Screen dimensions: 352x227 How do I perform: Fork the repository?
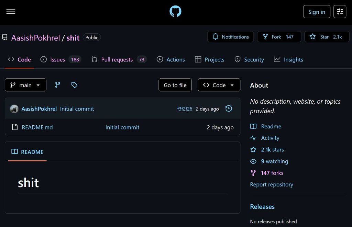coord(279,37)
